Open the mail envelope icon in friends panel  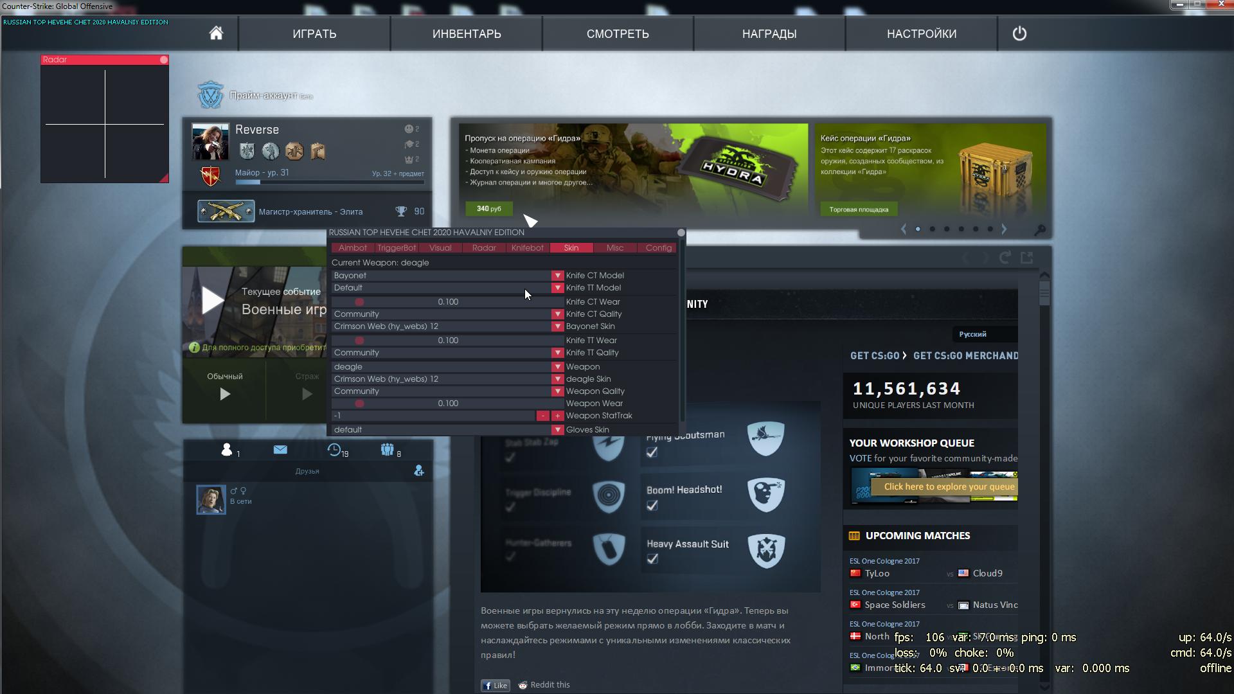click(x=280, y=450)
